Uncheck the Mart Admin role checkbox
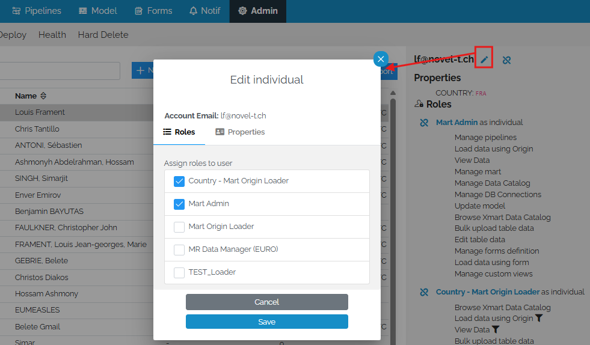This screenshot has height=345, width=590. 179,204
